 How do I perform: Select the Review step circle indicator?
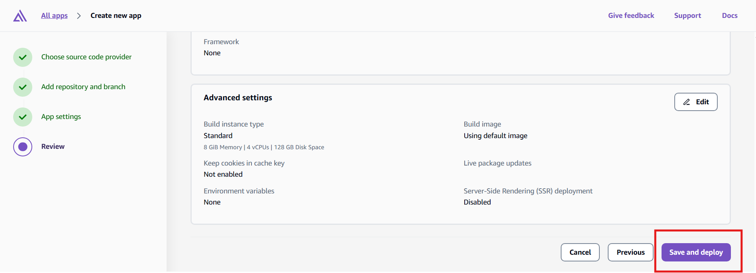tap(23, 147)
